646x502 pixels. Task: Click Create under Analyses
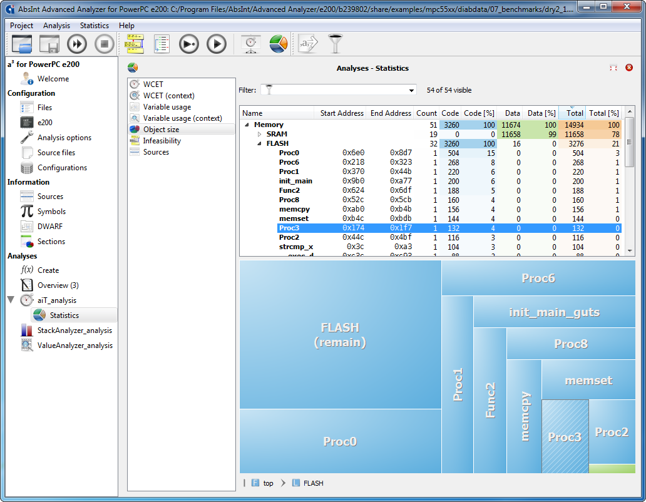coord(48,270)
